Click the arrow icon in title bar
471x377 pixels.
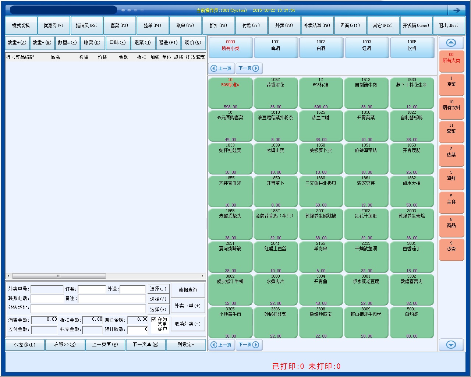pyautogui.click(x=457, y=10)
